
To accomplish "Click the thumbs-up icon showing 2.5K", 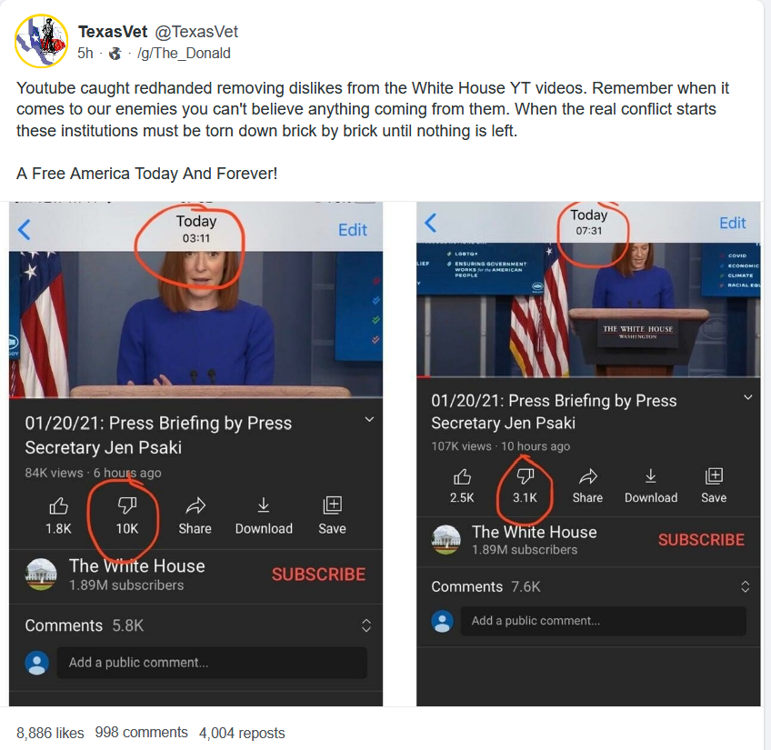I will 462,476.
